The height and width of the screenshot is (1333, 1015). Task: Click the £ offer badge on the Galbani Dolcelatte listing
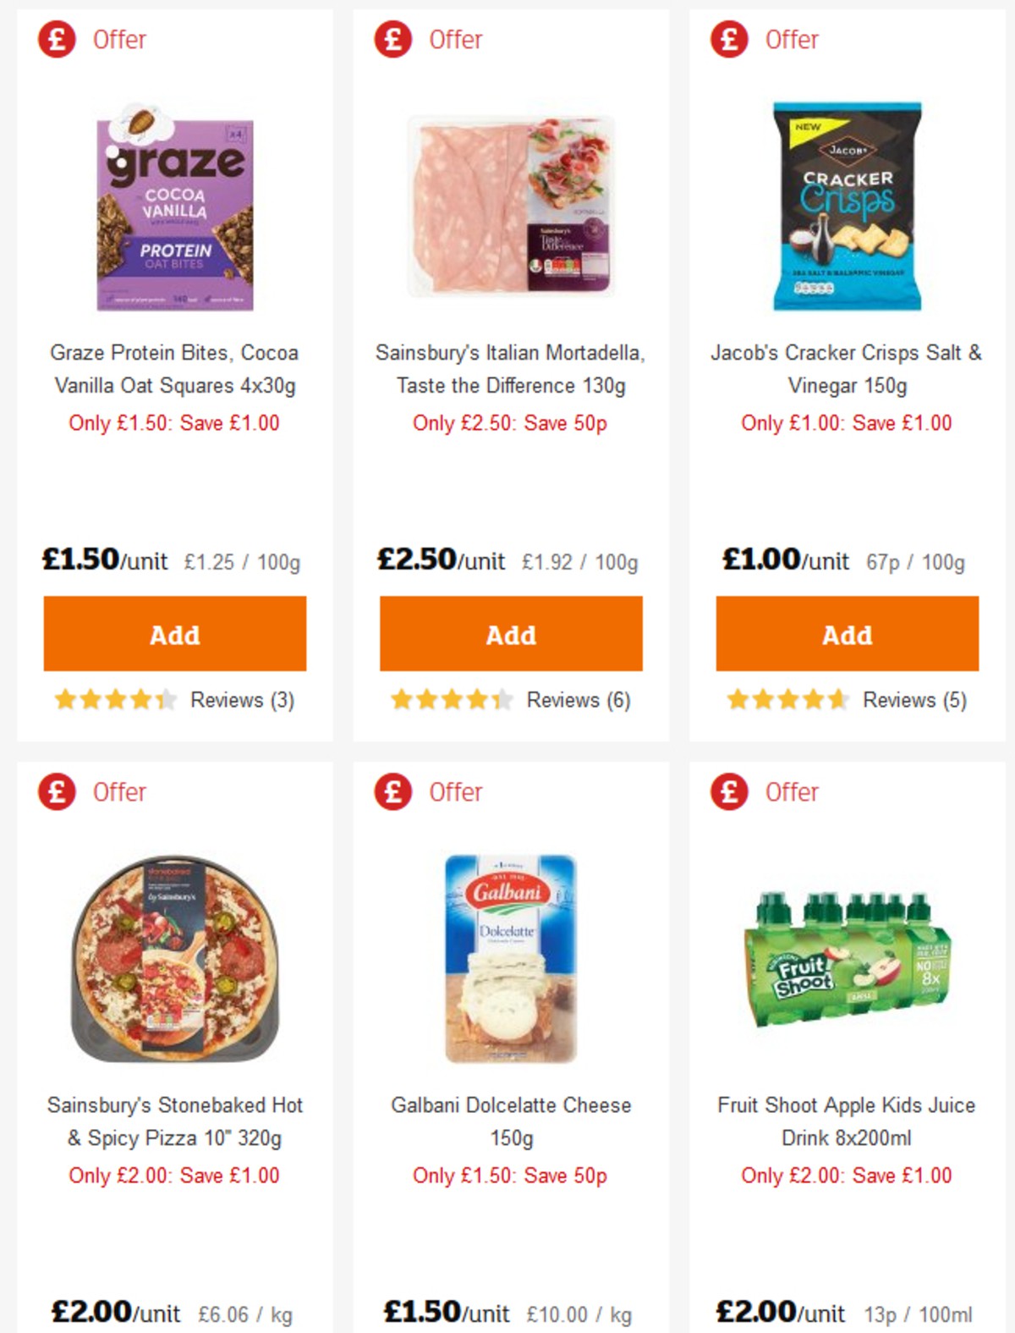tap(390, 792)
